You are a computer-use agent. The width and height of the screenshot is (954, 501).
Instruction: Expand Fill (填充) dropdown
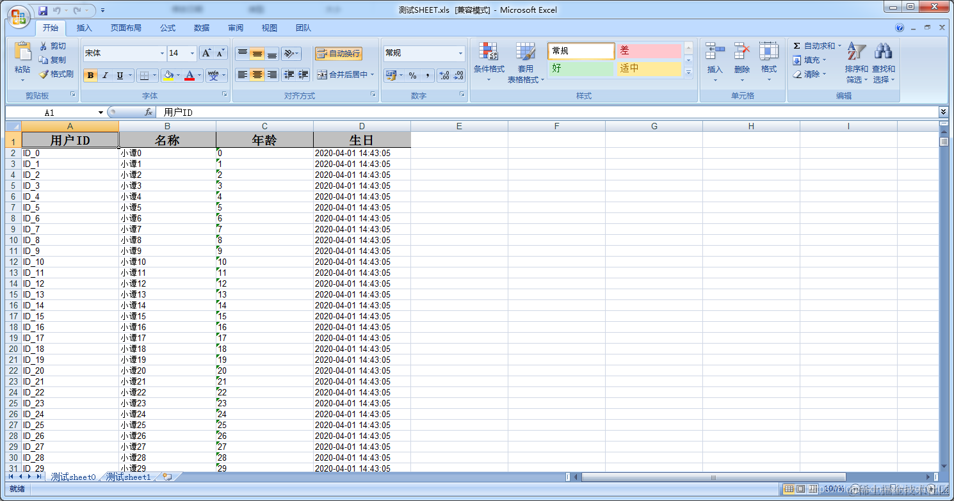point(825,60)
